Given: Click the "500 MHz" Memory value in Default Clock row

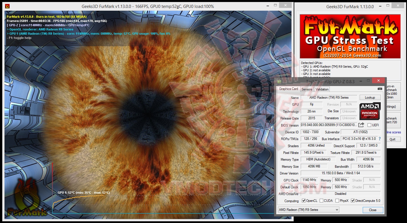Looking at the screenshot, I should point(341,187).
